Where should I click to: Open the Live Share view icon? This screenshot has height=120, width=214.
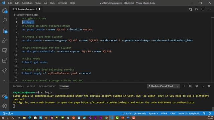pyautogui.click(x=5, y=70)
